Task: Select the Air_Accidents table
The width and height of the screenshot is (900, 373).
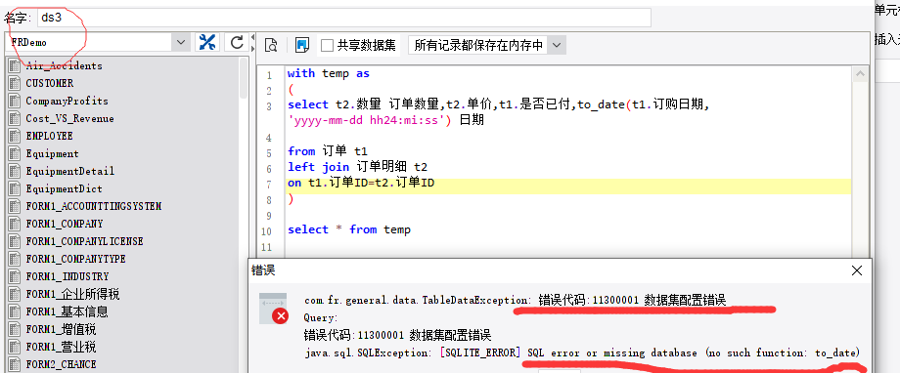Action: click(x=64, y=65)
